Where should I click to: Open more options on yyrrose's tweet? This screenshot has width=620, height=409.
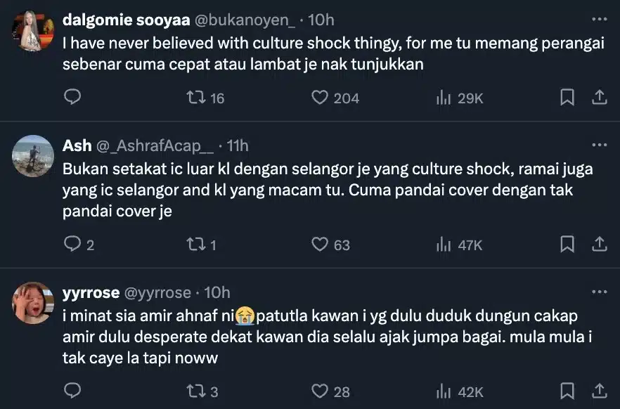click(x=600, y=292)
